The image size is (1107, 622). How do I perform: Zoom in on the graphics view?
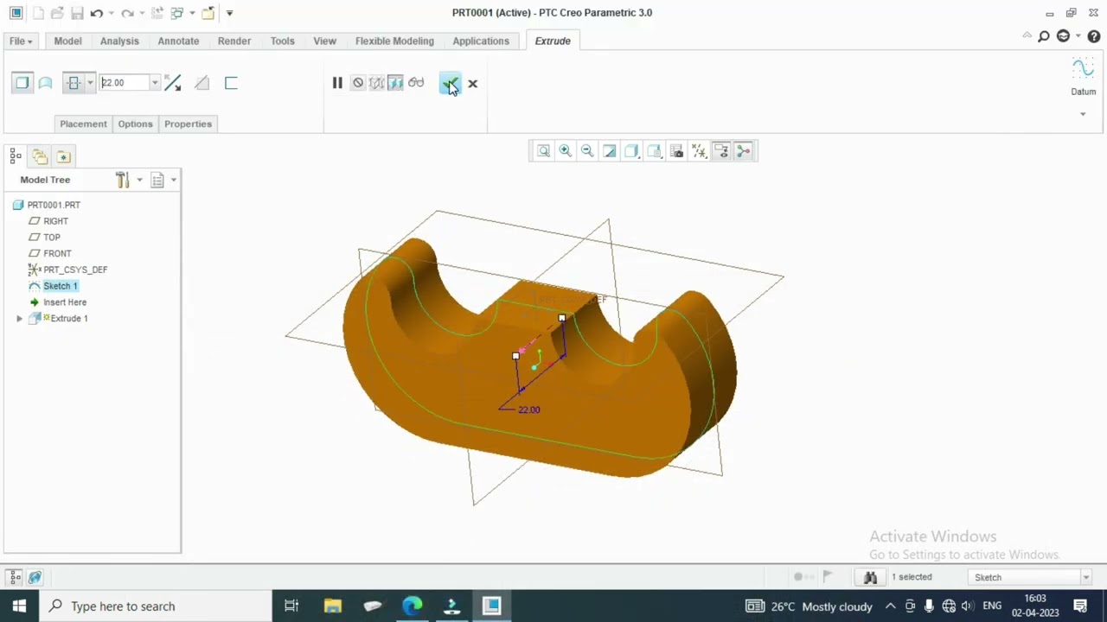[566, 151]
